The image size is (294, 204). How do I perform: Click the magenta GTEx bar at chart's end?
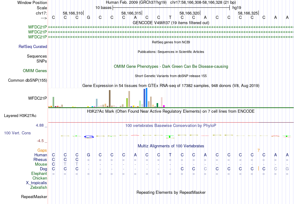click(164, 106)
